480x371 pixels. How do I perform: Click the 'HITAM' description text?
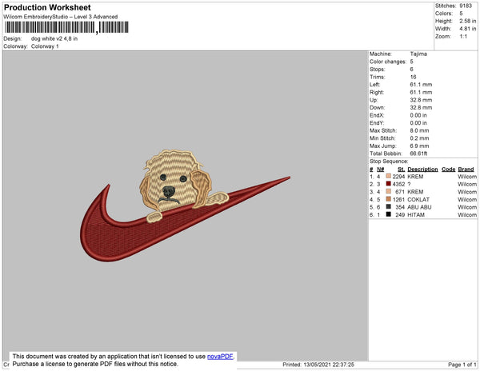click(416, 215)
